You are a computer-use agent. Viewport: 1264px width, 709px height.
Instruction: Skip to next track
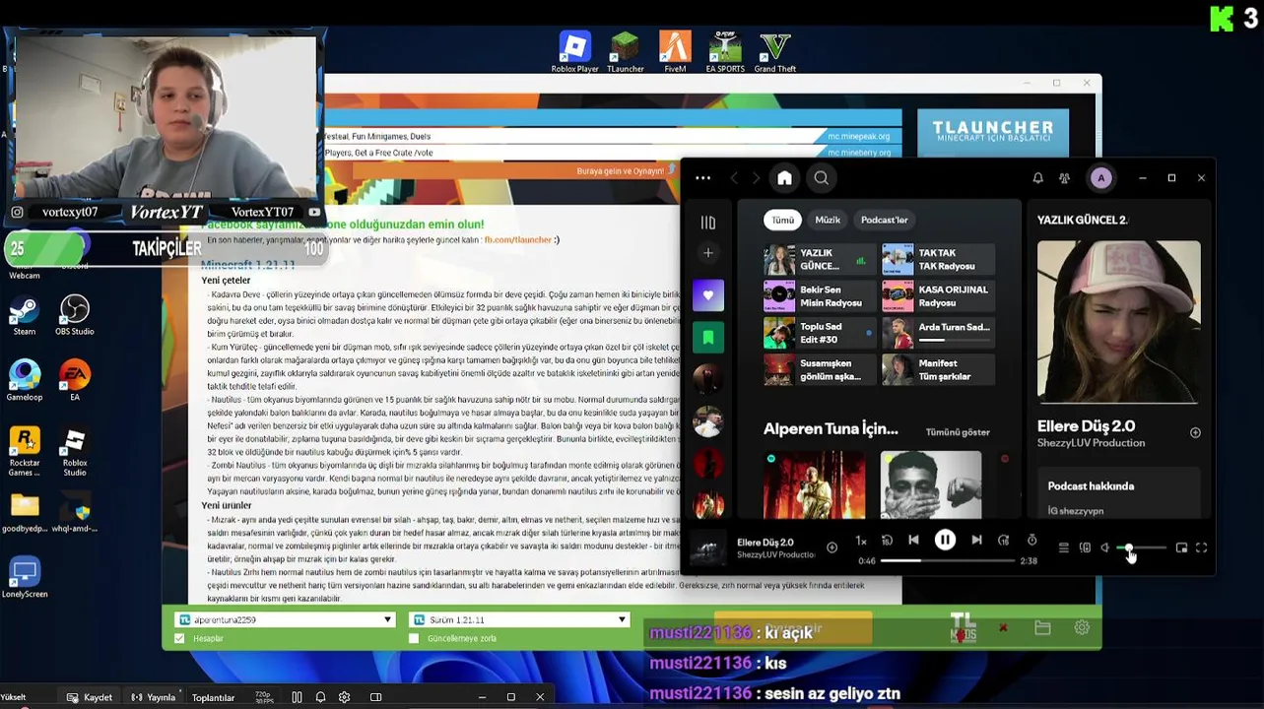pyautogui.click(x=976, y=540)
